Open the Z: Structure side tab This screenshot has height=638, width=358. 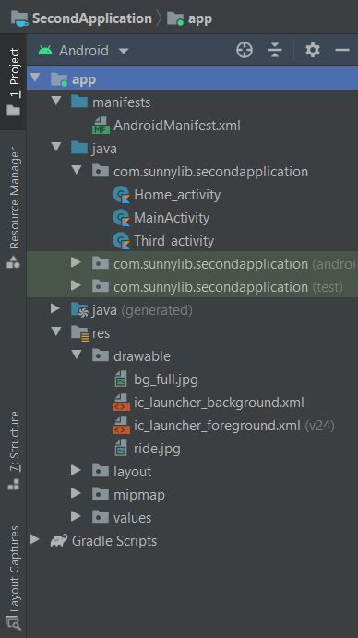pyautogui.click(x=14, y=451)
